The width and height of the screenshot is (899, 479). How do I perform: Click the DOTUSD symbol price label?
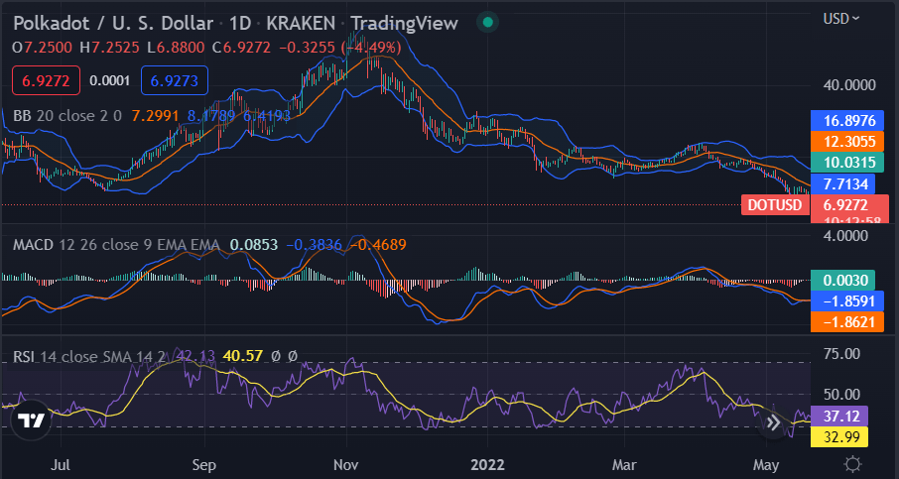coord(776,205)
